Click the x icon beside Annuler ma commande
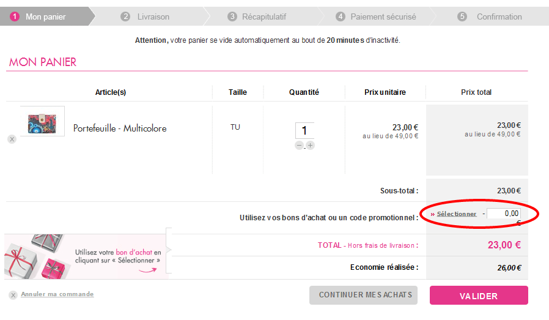This screenshot has width=549, height=320. [13, 296]
